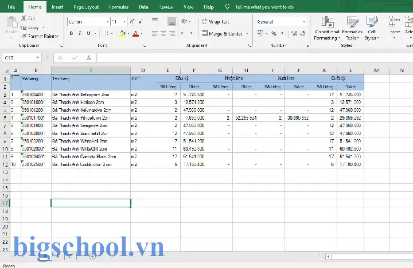Screen dimensions: 413x268
Task: Align text left in the cell
Action: (155, 33)
